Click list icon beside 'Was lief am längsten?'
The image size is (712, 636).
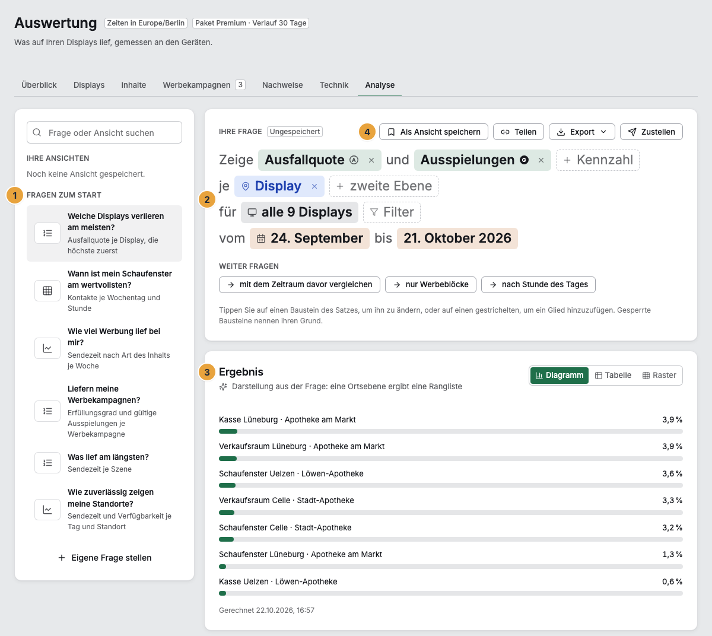(47, 463)
